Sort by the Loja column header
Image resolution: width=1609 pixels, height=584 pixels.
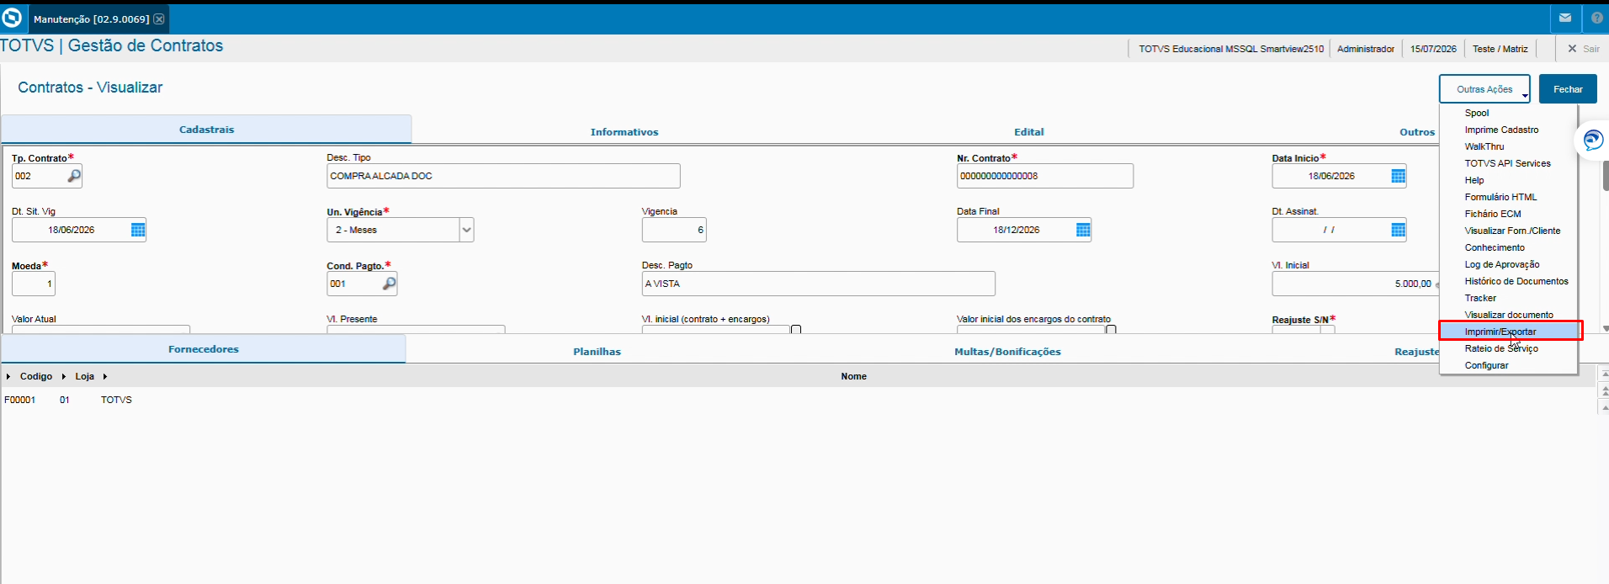click(x=84, y=376)
